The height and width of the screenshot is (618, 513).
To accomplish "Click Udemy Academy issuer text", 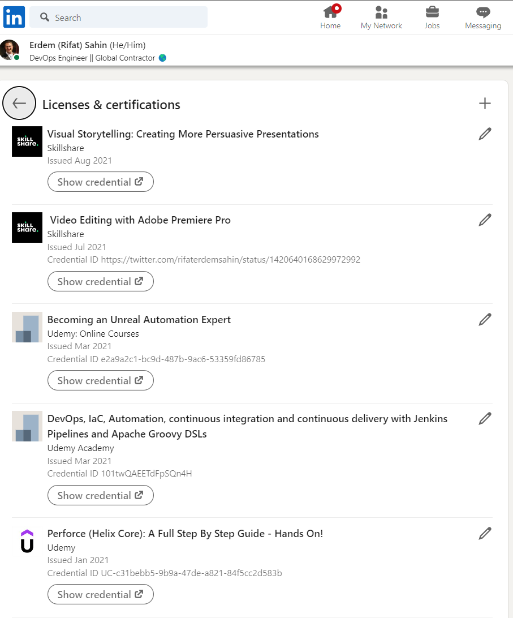I will pyautogui.click(x=80, y=448).
